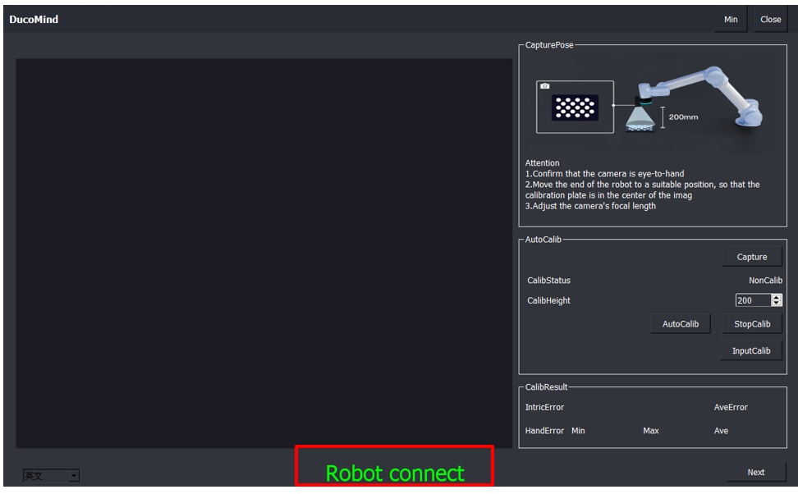Click the CalibHeight value field
Screen dimensions: 798x494
(x=753, y=300)
